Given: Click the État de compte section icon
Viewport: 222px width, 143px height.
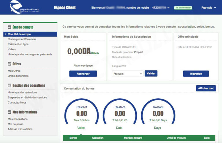Looking at the screenshot, I should pos(10,27).
